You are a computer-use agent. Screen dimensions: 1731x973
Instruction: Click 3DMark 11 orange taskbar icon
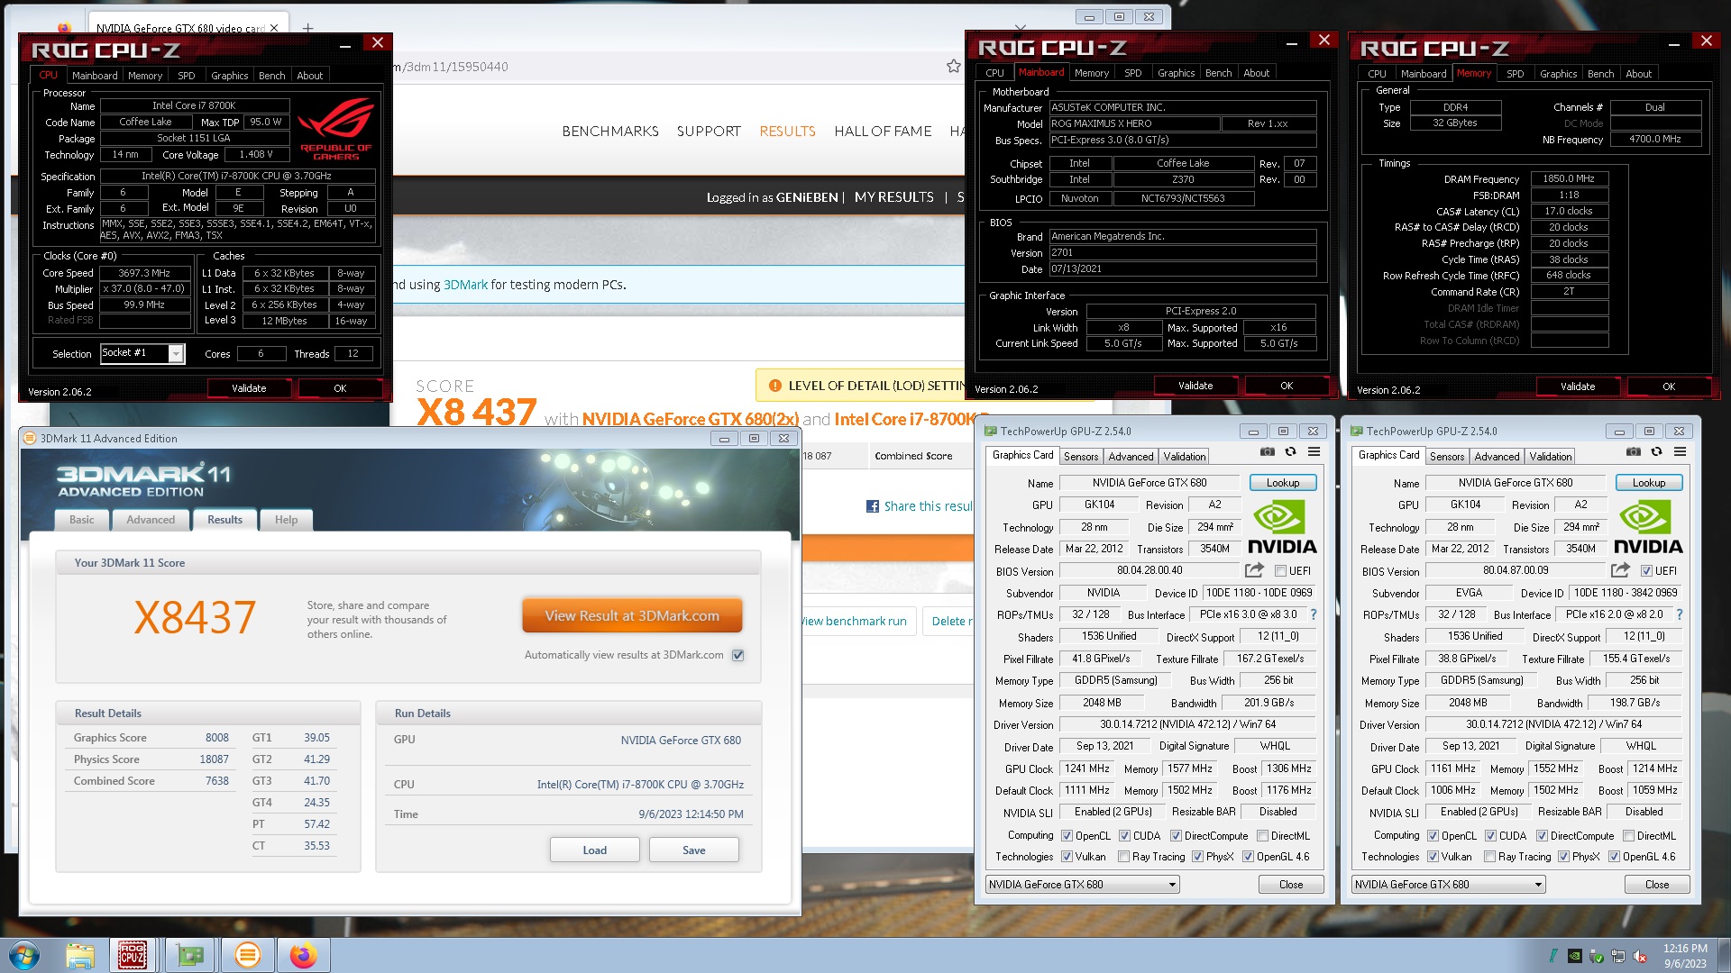[x=247, y=955]
